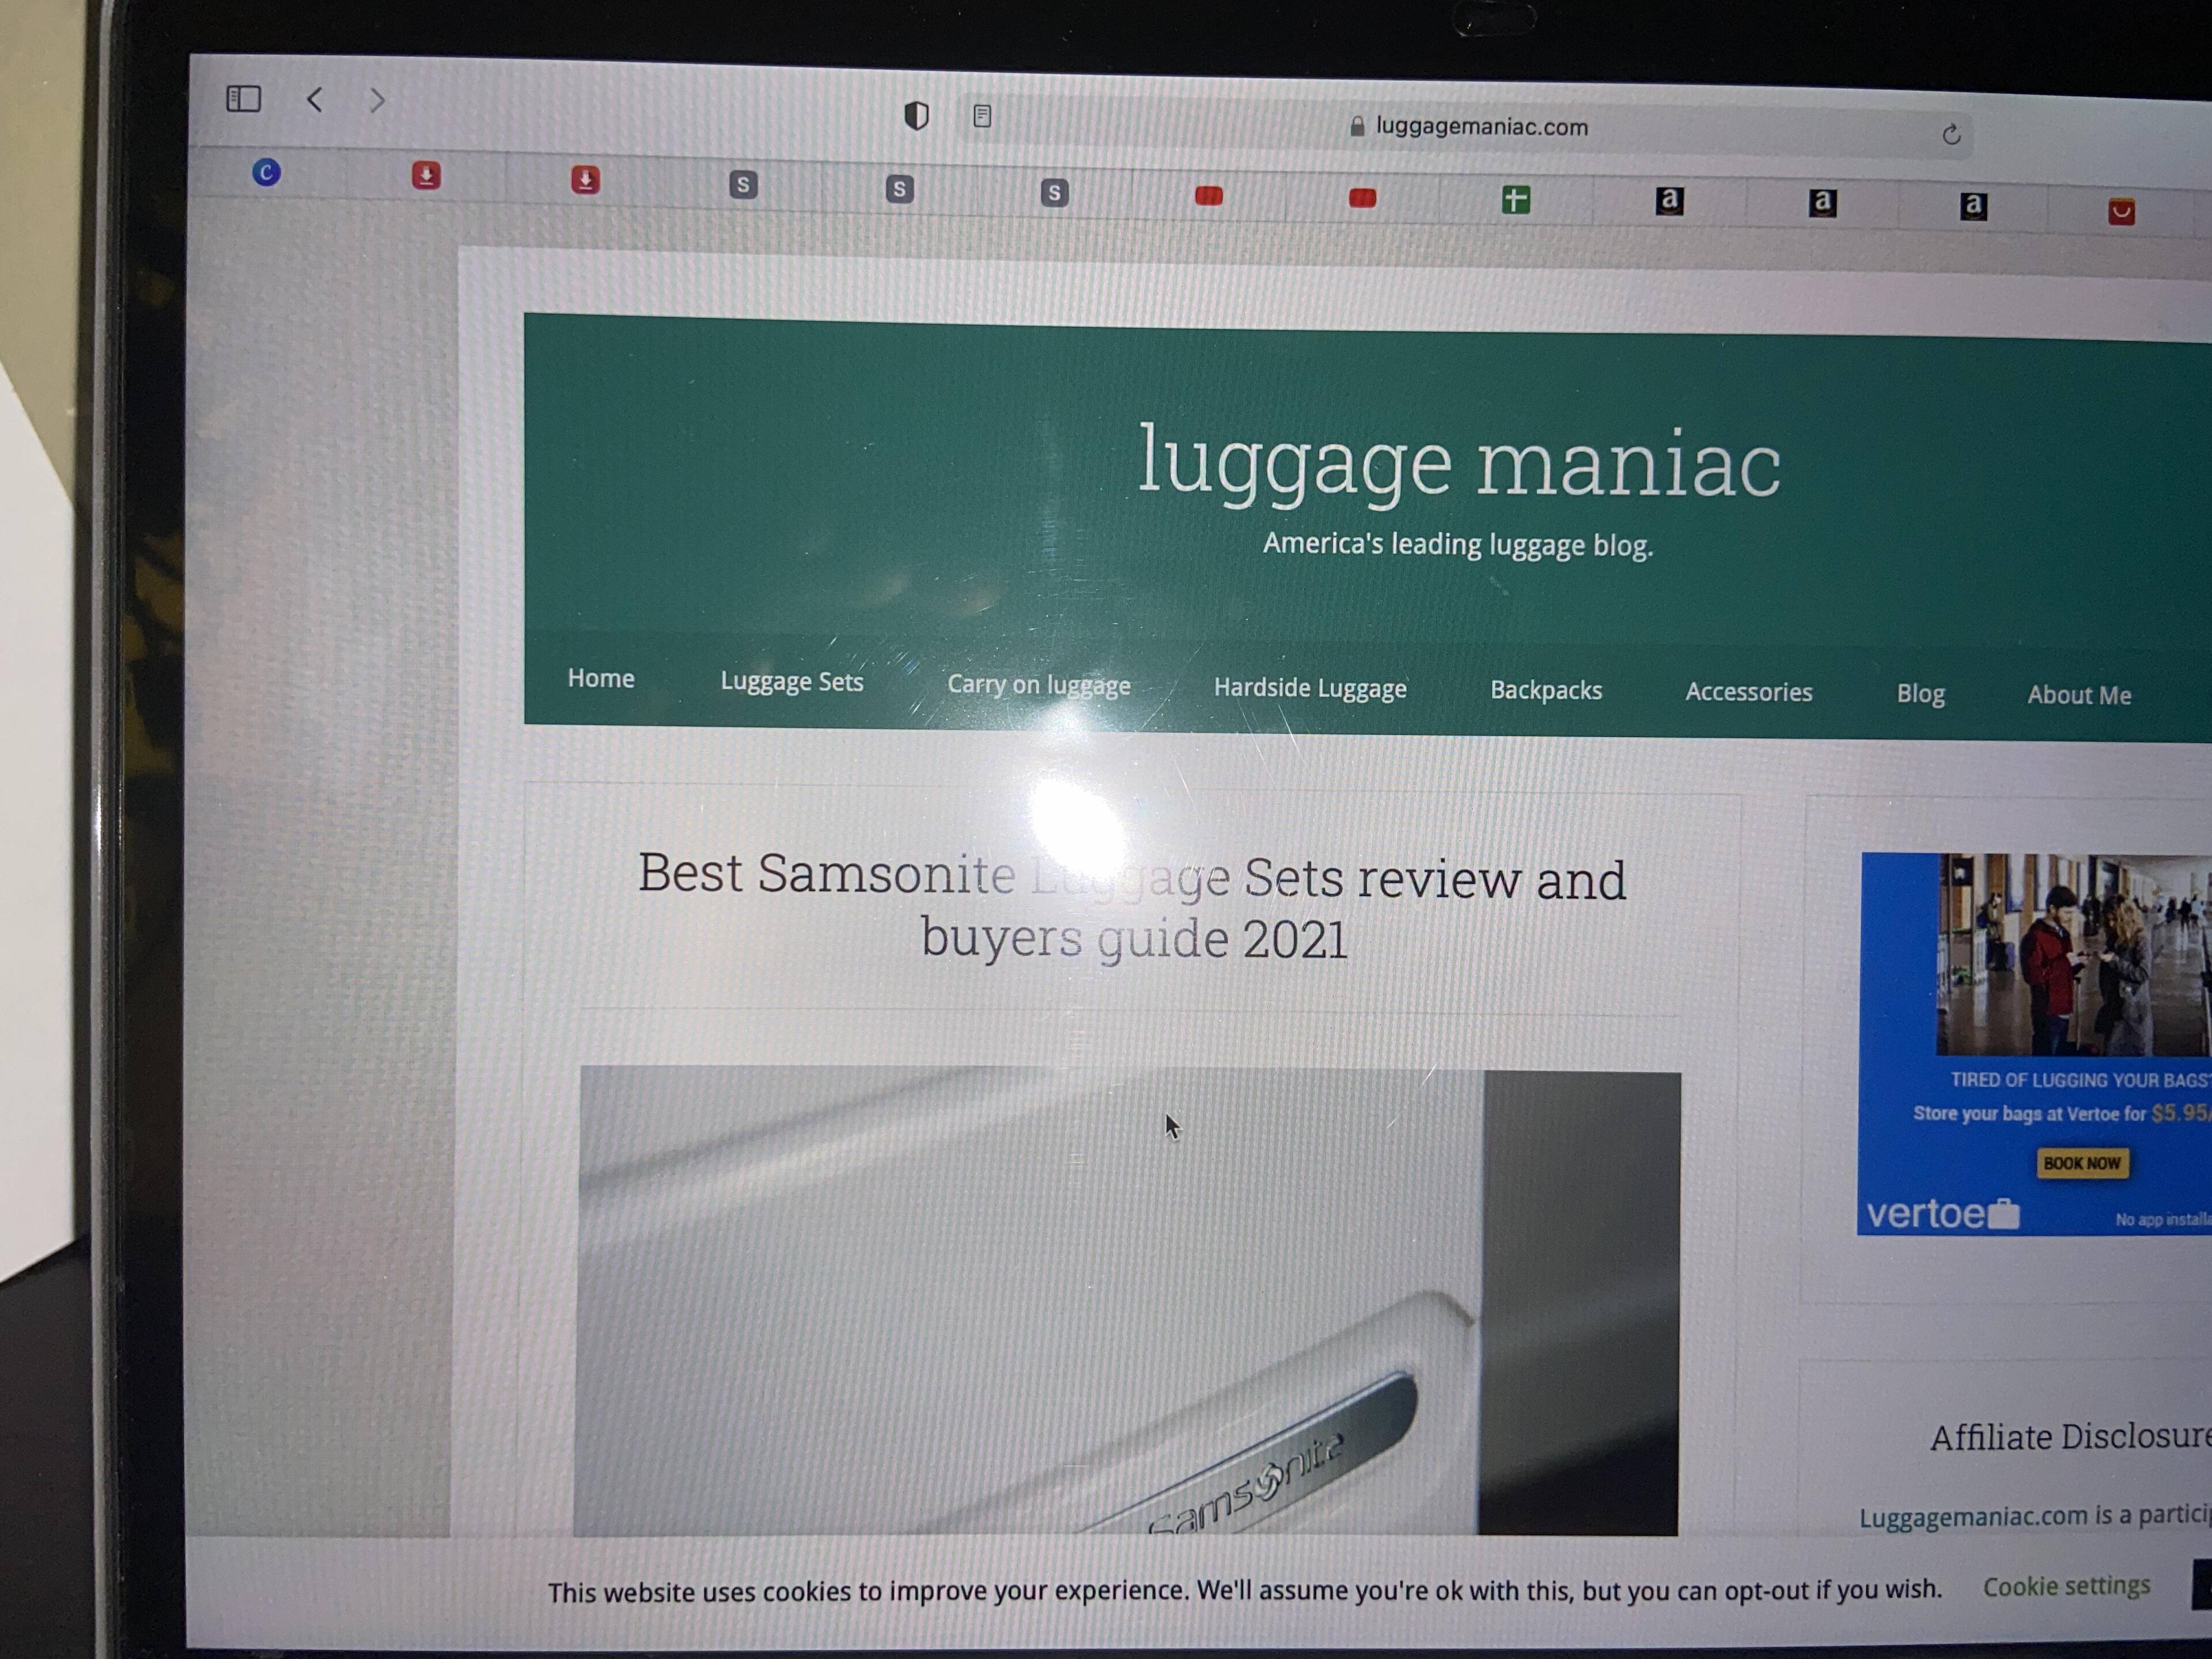Reload the page via refresh icon

1951,134
